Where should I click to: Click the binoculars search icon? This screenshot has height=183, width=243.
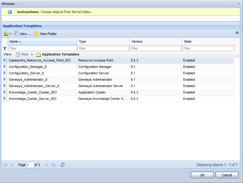tap(237, 32)
